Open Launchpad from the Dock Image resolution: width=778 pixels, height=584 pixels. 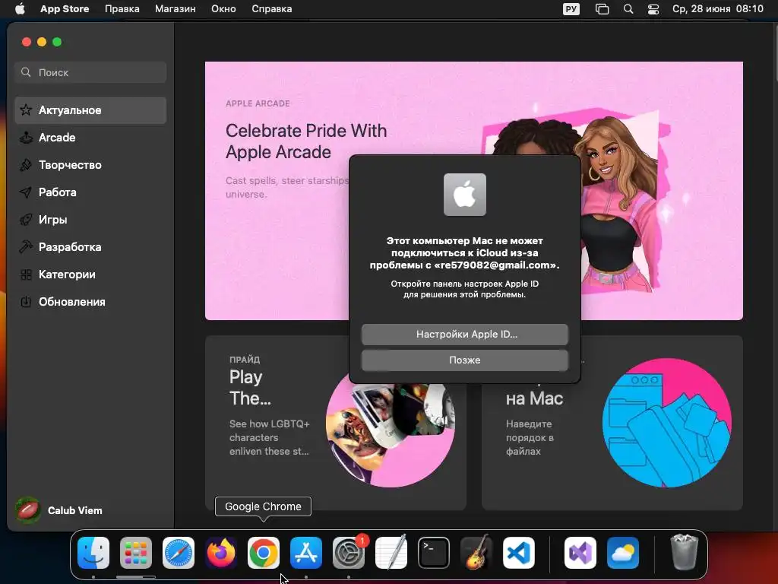(136, 553)
